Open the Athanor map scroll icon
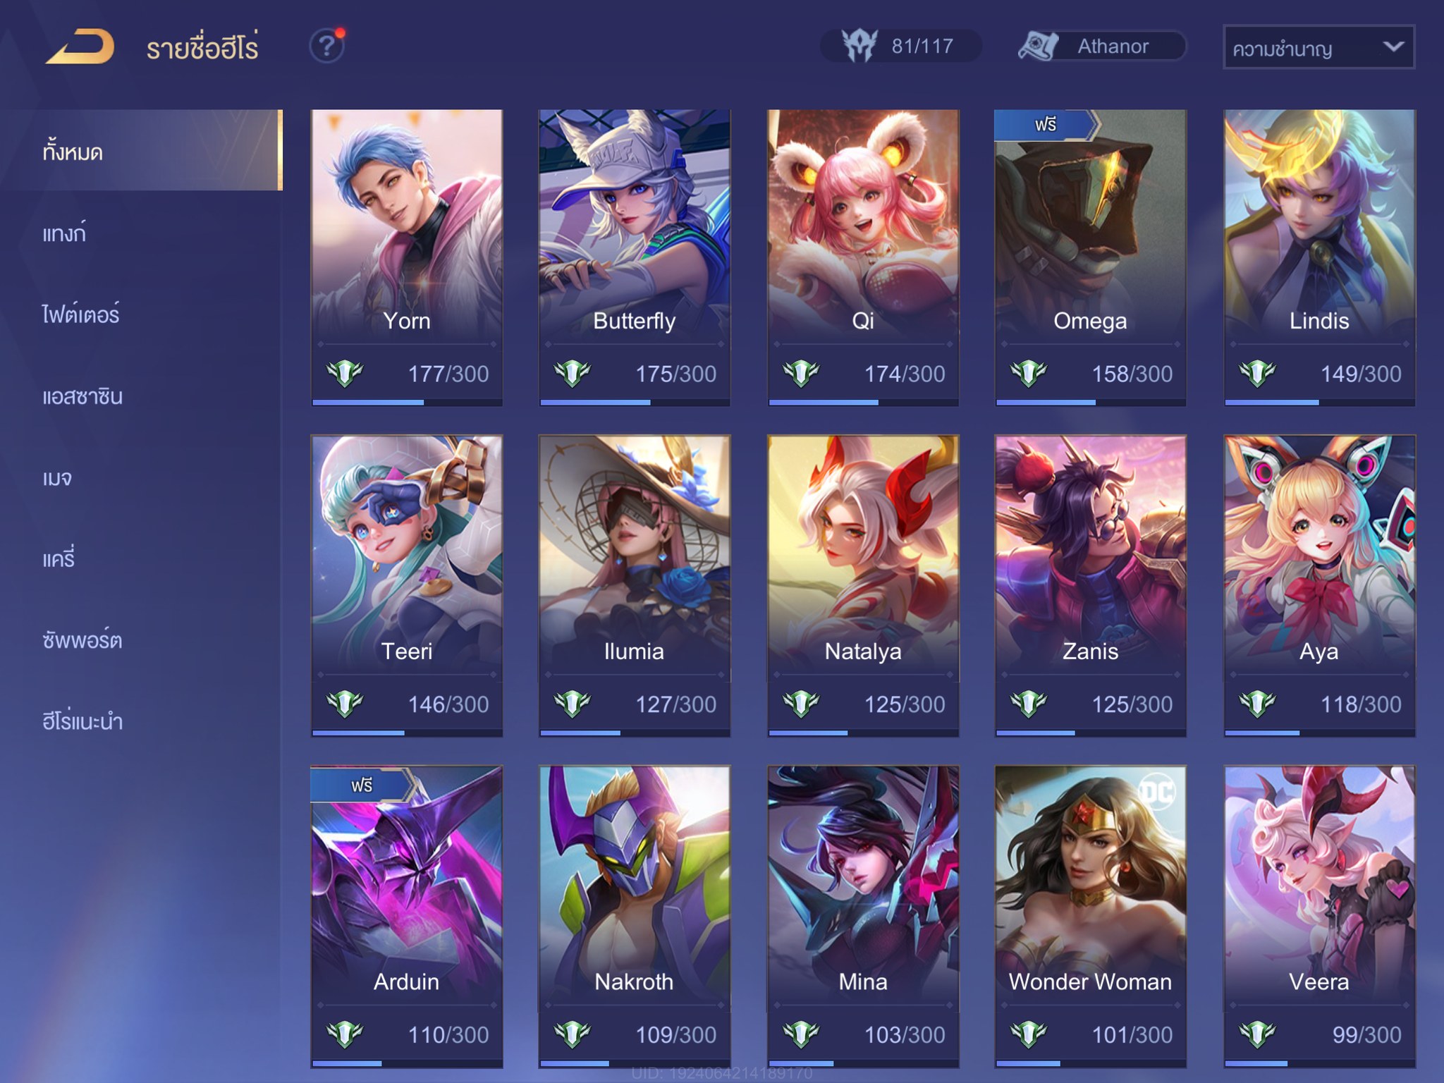This screenshot has height=1083, width=1444. coord(1039,46)
